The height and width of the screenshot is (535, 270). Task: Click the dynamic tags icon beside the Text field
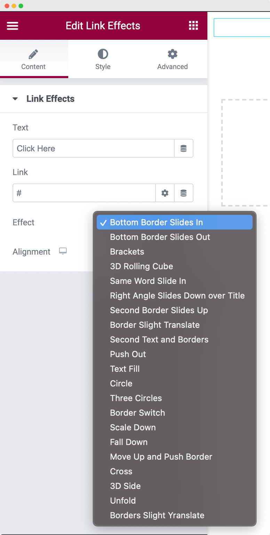tap(184, 148)
